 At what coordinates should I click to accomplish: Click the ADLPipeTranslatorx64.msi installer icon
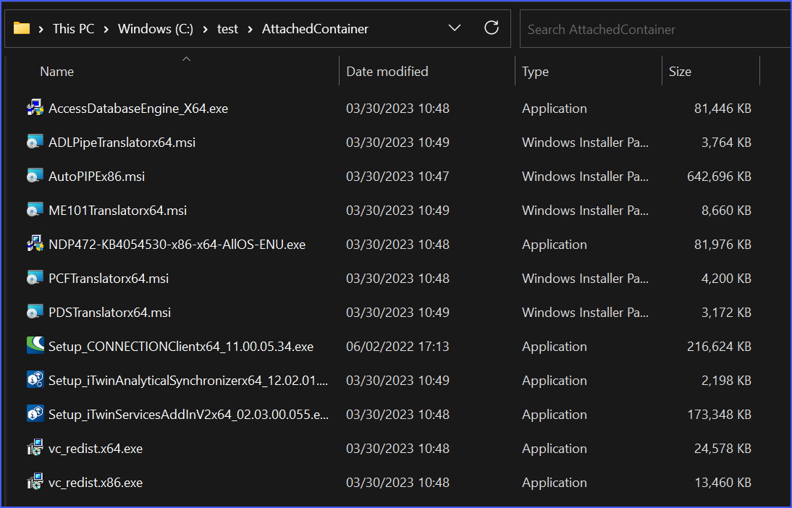35,142
